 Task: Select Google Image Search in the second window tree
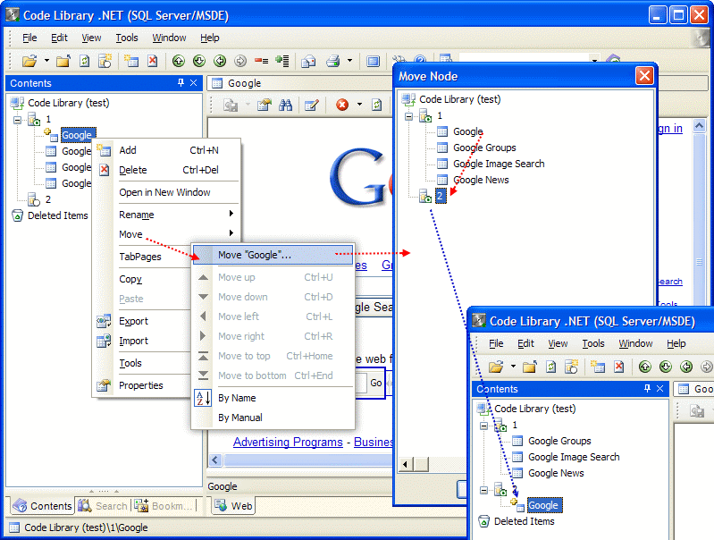[x=574, y=457]
